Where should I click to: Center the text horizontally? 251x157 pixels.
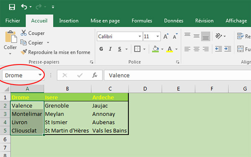click(x=197, y=49)
